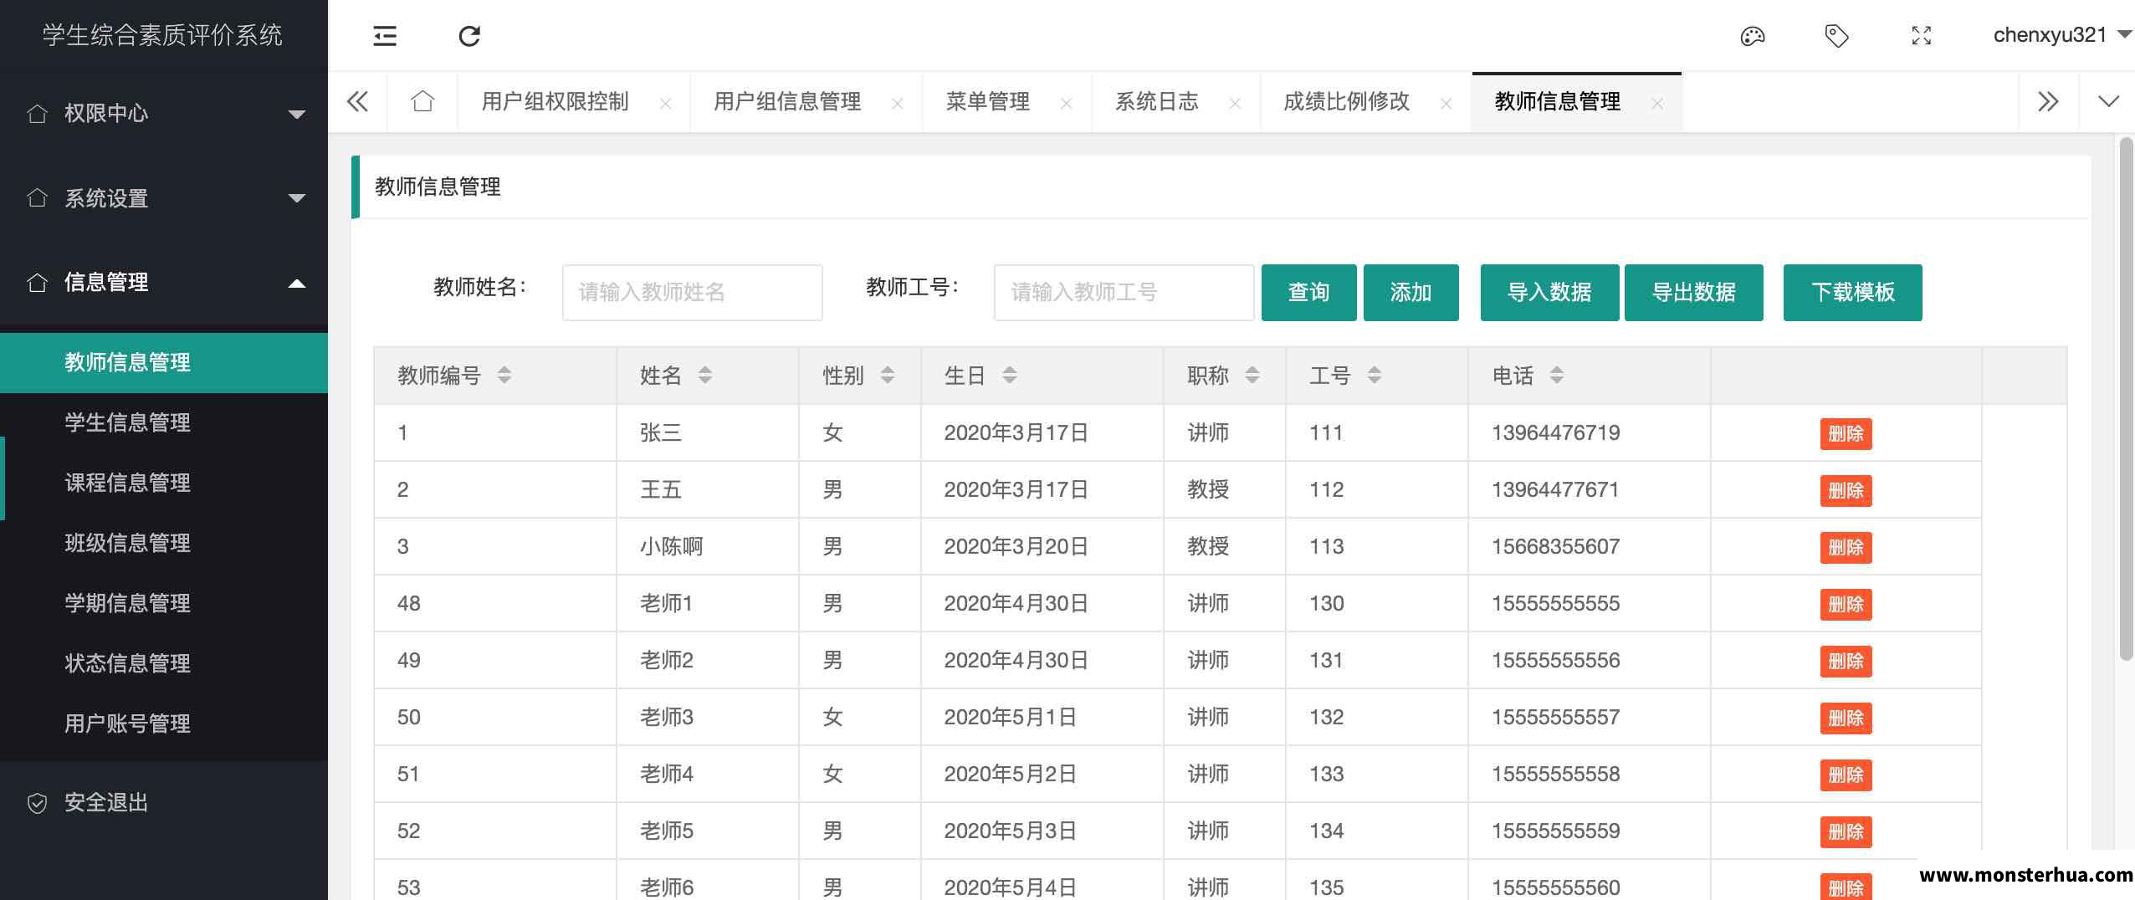Click the 下载模板 button
Viewport: 2135px width, 900px height.
click(x=1852, y=292)
